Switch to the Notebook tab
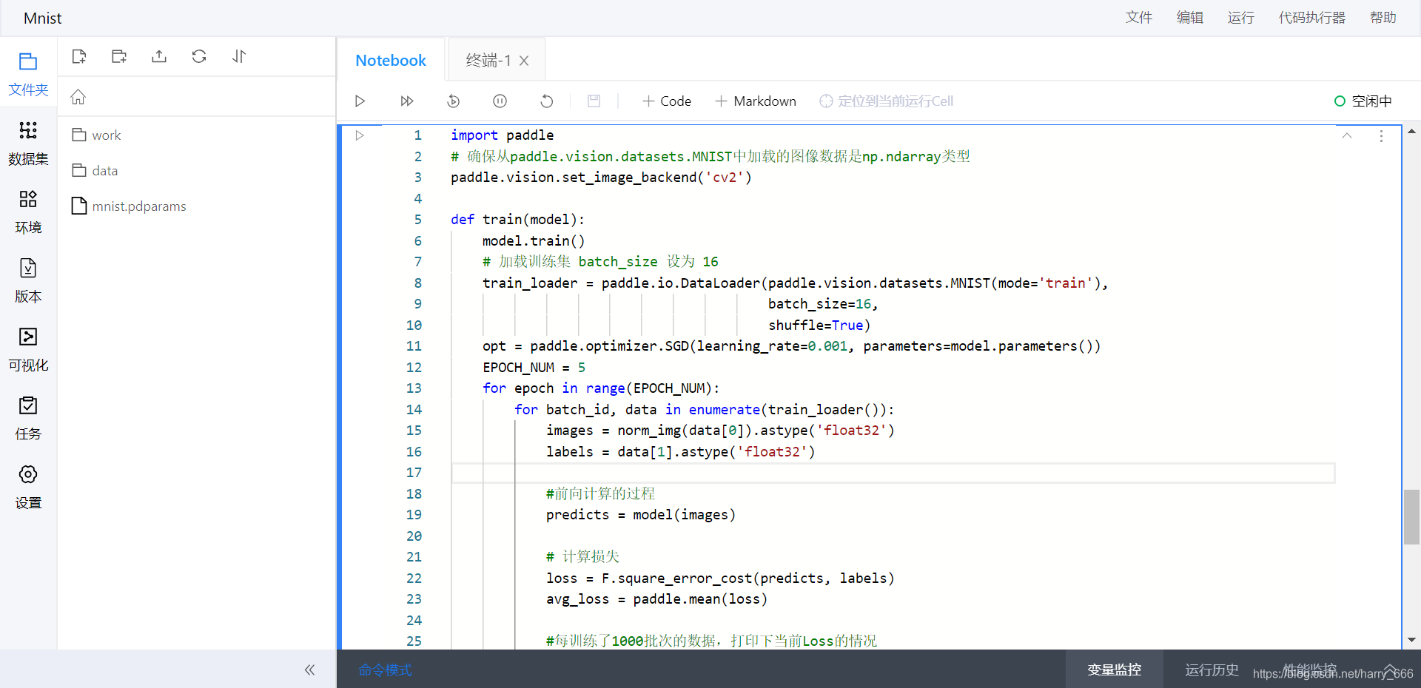This screenshot has width=1421, height=688. (391, 61)
